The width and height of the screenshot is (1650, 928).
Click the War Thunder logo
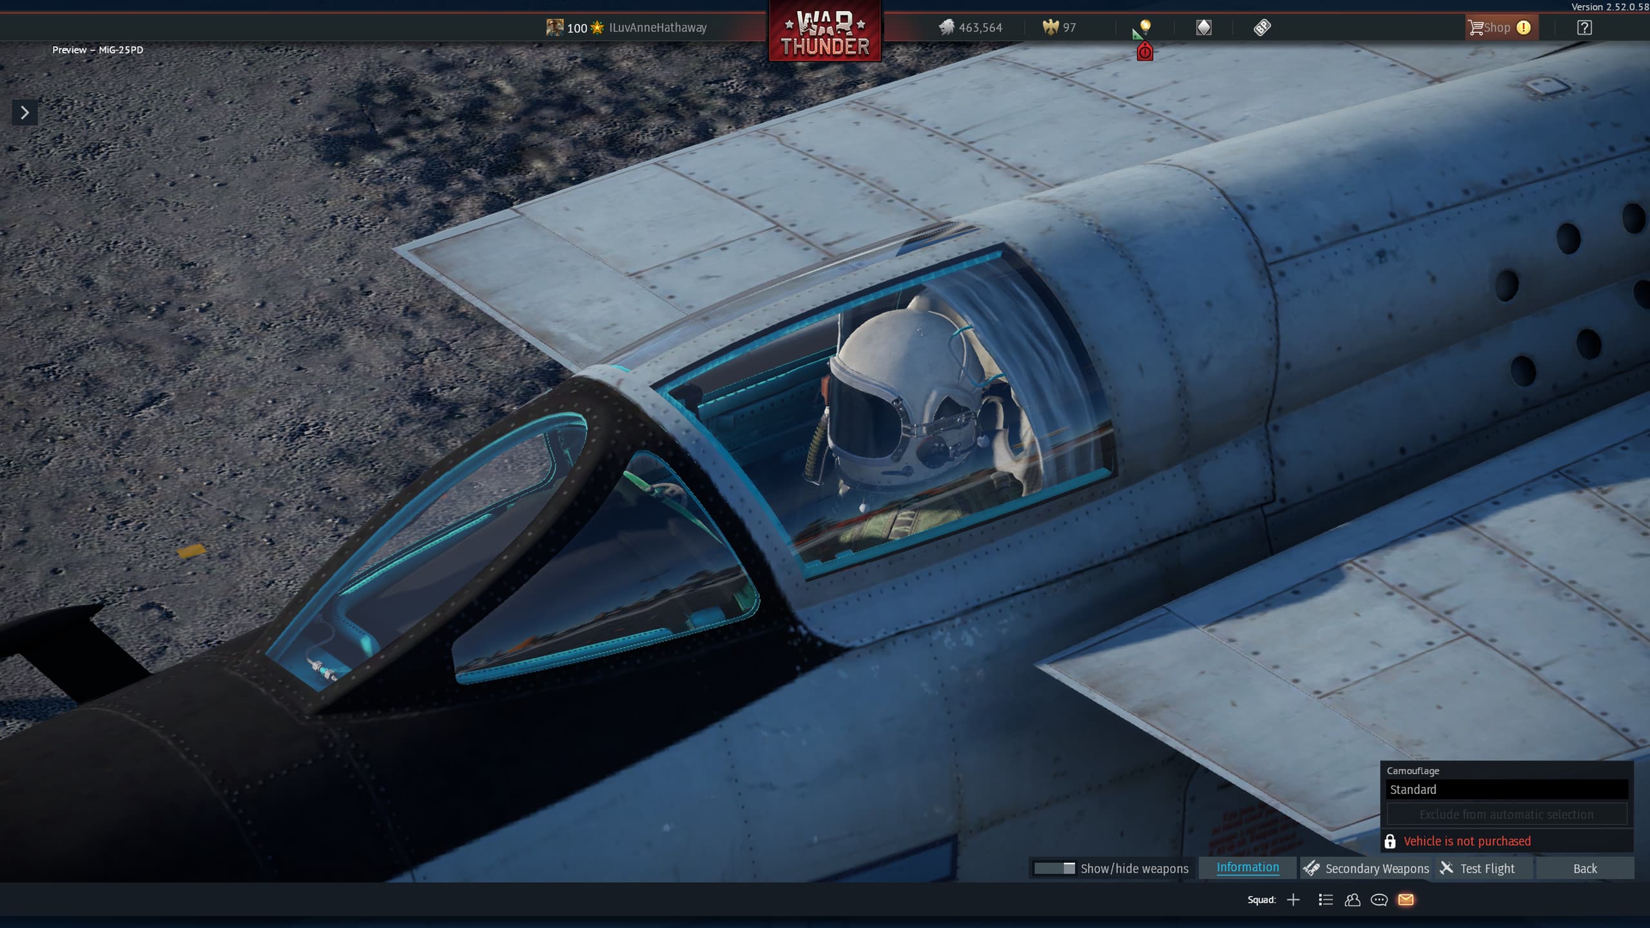click(x=824, y=32)
